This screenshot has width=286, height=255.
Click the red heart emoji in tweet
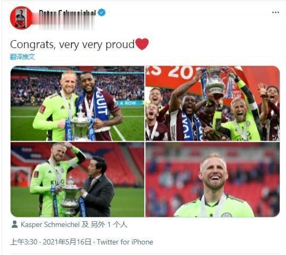142,44
